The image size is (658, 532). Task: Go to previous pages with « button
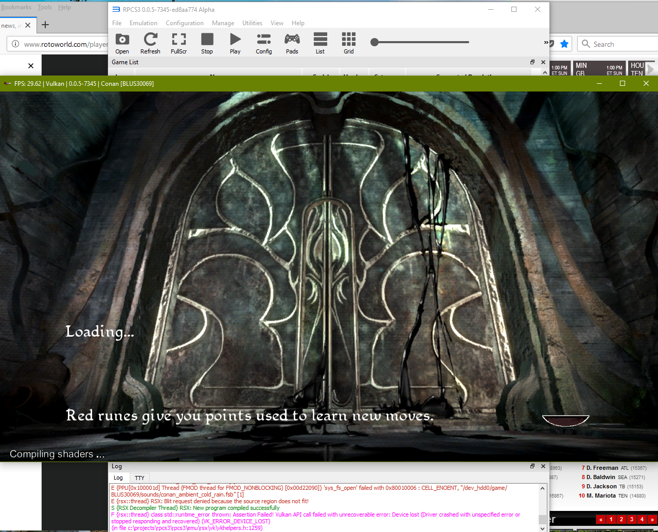pos(600,520)
